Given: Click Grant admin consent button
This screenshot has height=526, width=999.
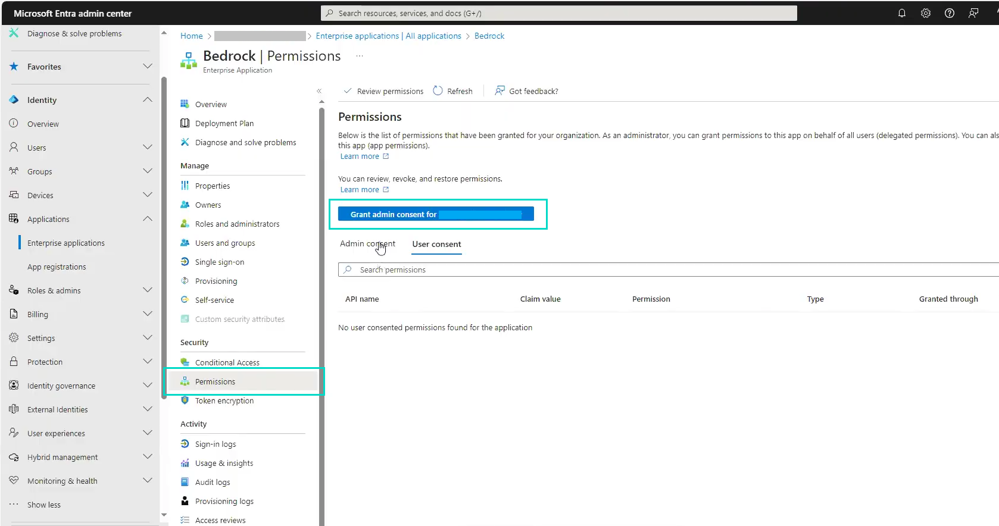Looking at the screenshot, I should pyautogui.click(x=436, y=214).
